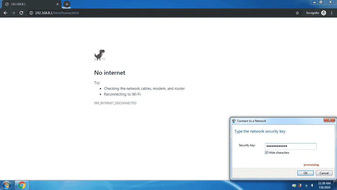Click the Reconnecting to Wi-Fi suggestion
This screenshot has height=190, width=337.
coord(122,94)
